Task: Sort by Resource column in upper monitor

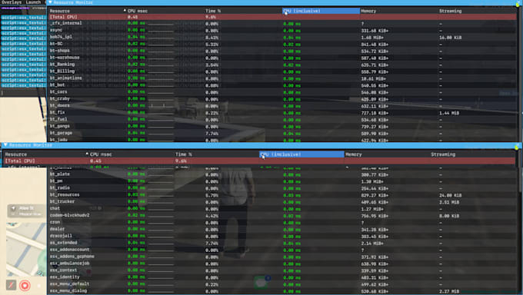Action: click(60, 11)
